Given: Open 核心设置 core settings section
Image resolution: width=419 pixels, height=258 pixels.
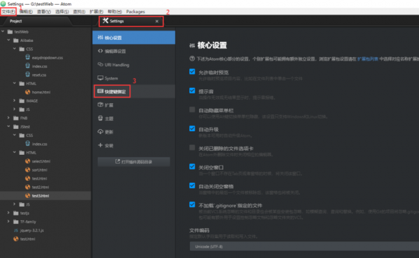Looking at the screenshot, I should tap(134, 38).
